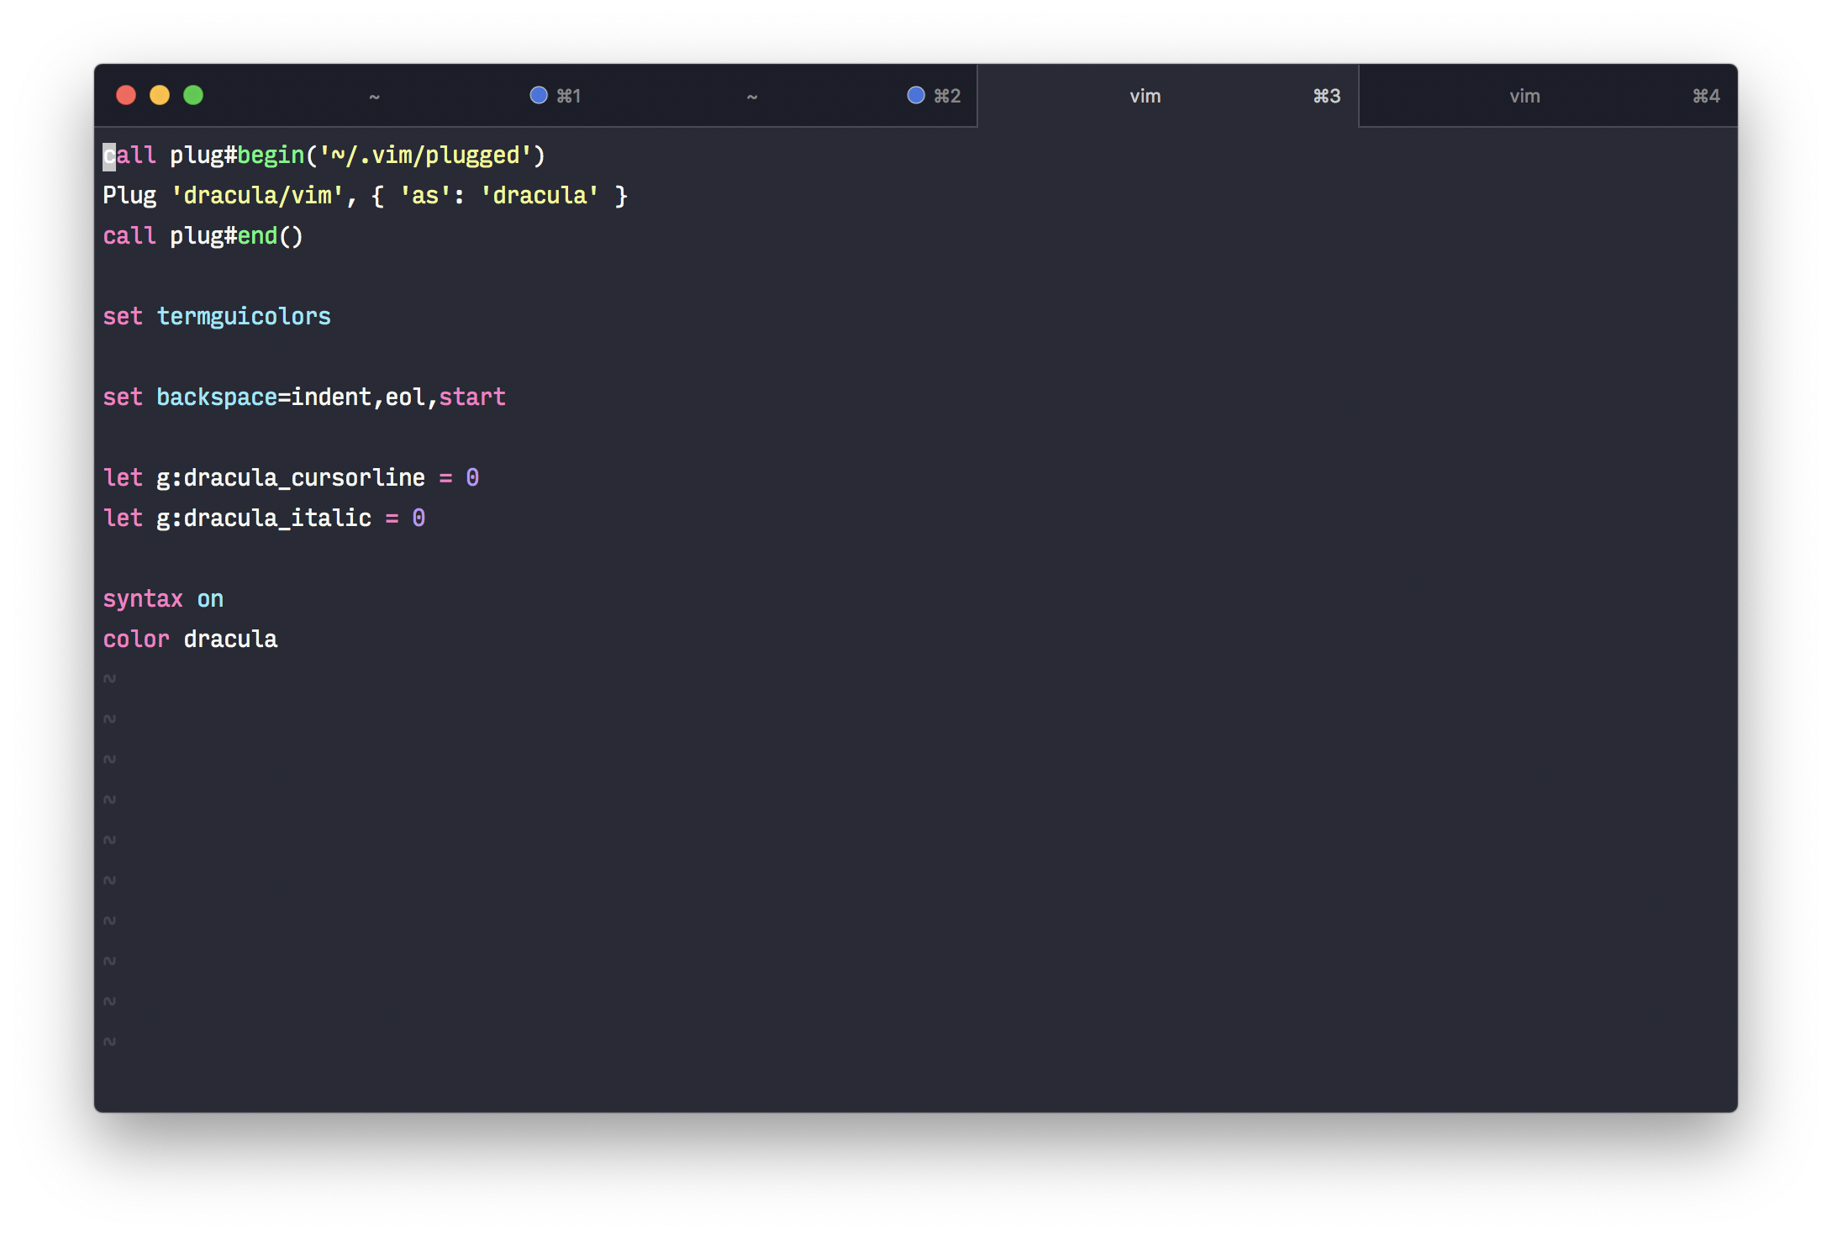Click the Plug 'dracula/vim' line
Viewport: 1832px width, 1237px height.
365,195
